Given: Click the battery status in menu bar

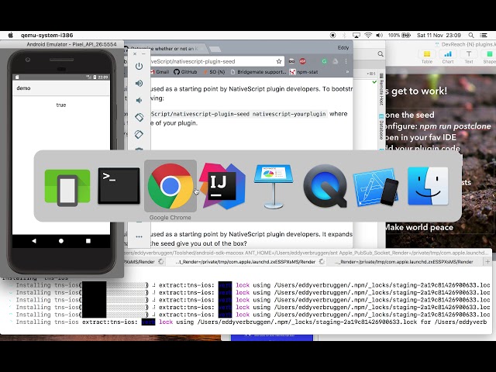Looking at the screenshot, I should (x=399, y=35).
